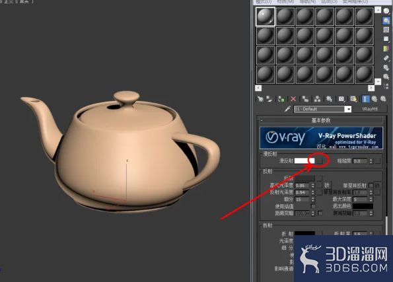Click the white 漫反射 color swatch
Viewport: 393px width, 282px height.
pyautogui.click(x=304, y=160)
